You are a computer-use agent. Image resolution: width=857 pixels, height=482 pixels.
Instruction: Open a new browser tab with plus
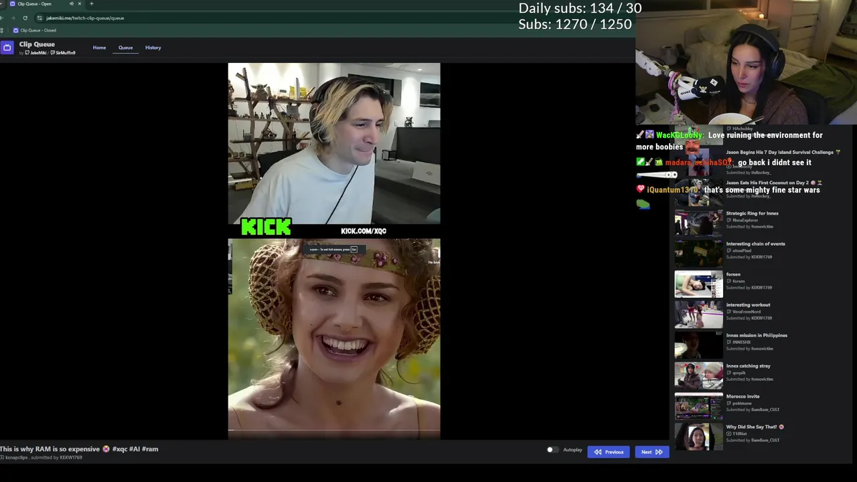(92, 4)
